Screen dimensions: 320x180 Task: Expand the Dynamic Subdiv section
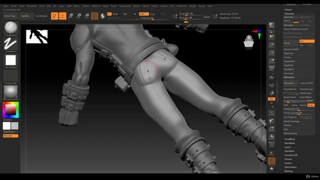click(291, 49)
